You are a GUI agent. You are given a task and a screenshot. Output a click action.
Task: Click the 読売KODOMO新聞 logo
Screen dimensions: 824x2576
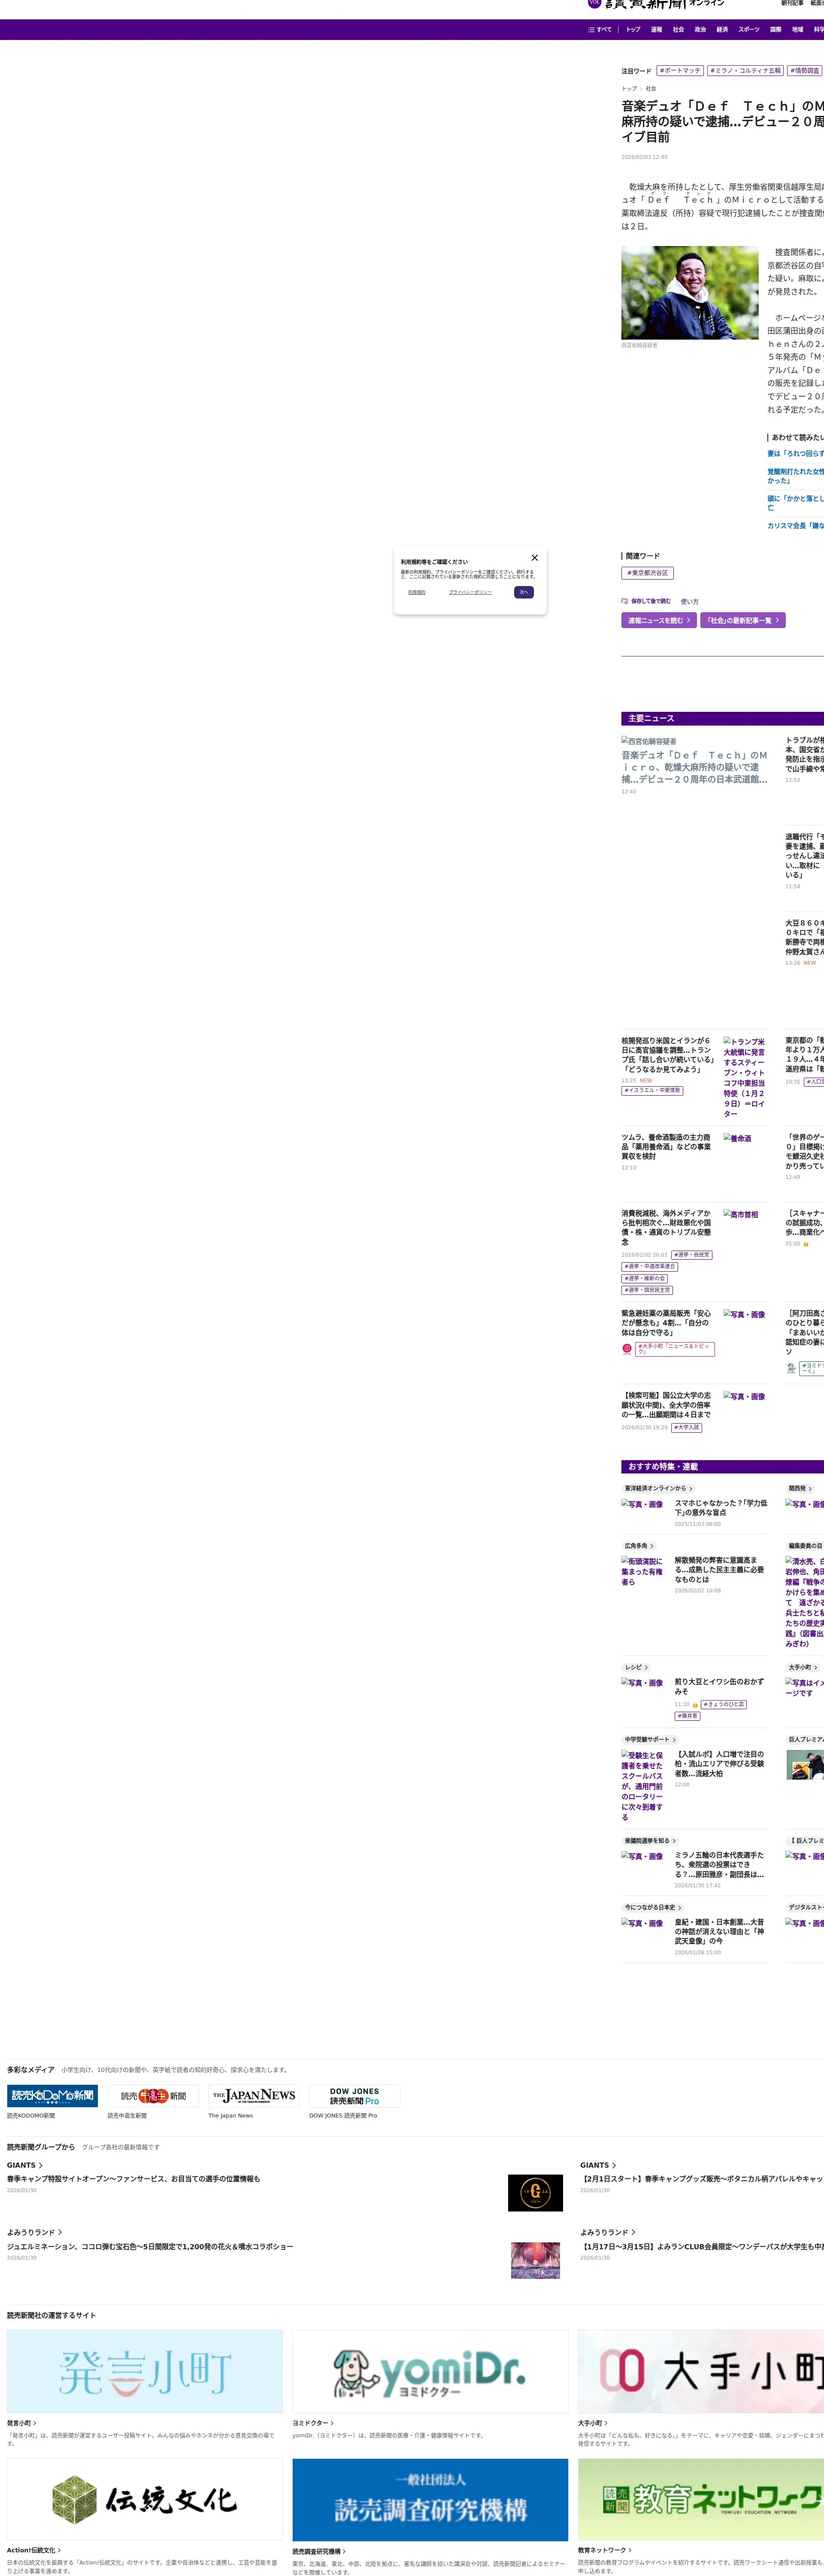click(x=52, y=2096)
